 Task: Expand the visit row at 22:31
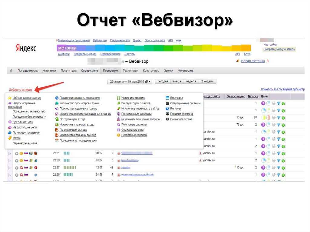coord(9,154)
